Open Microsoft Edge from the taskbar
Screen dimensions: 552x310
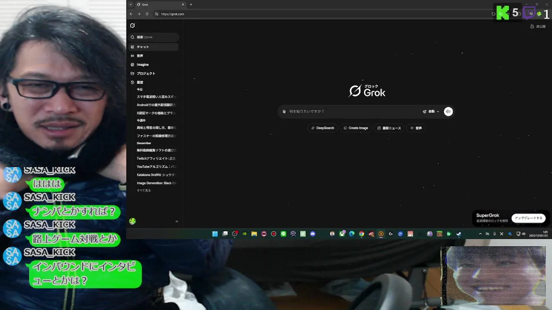(x=351, y=234)
